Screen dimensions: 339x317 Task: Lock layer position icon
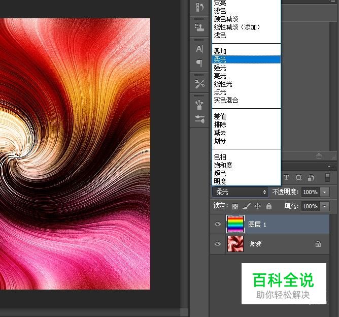pyautogui.click(x=257, y=206)
